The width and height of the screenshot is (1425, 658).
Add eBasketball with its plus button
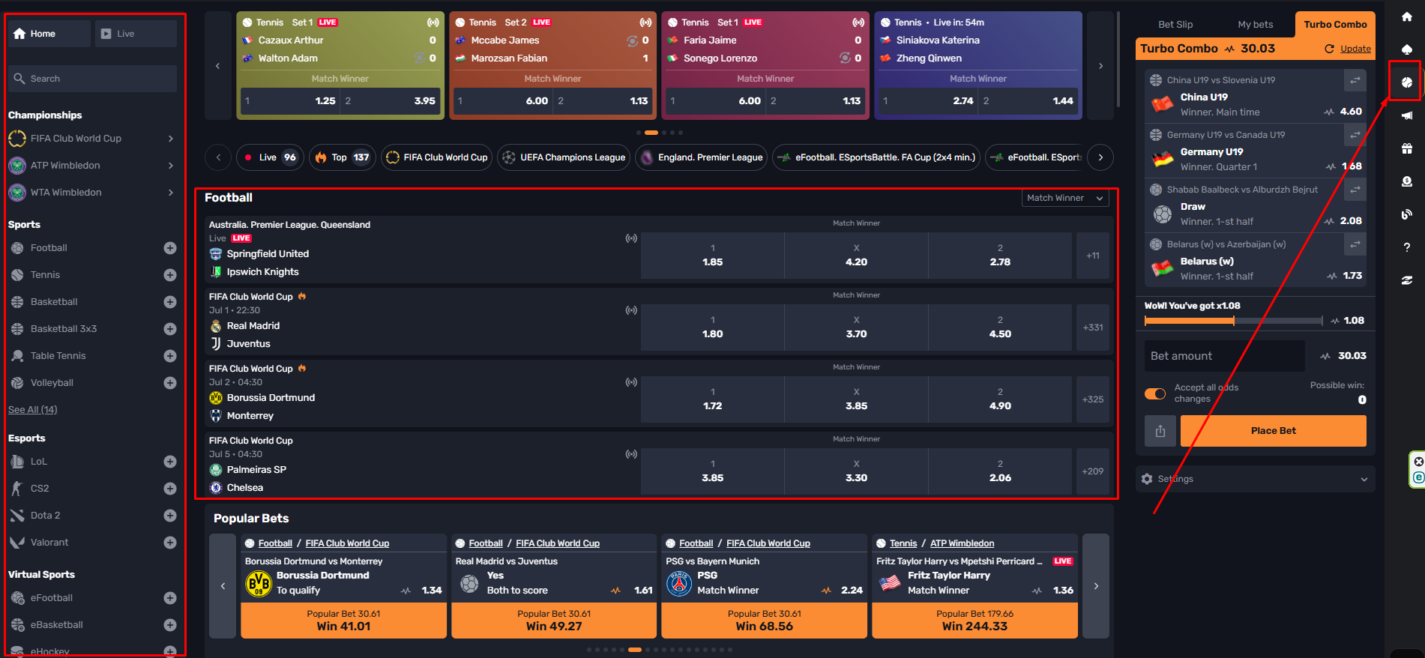pyautogui.click(x=170, y=625)
